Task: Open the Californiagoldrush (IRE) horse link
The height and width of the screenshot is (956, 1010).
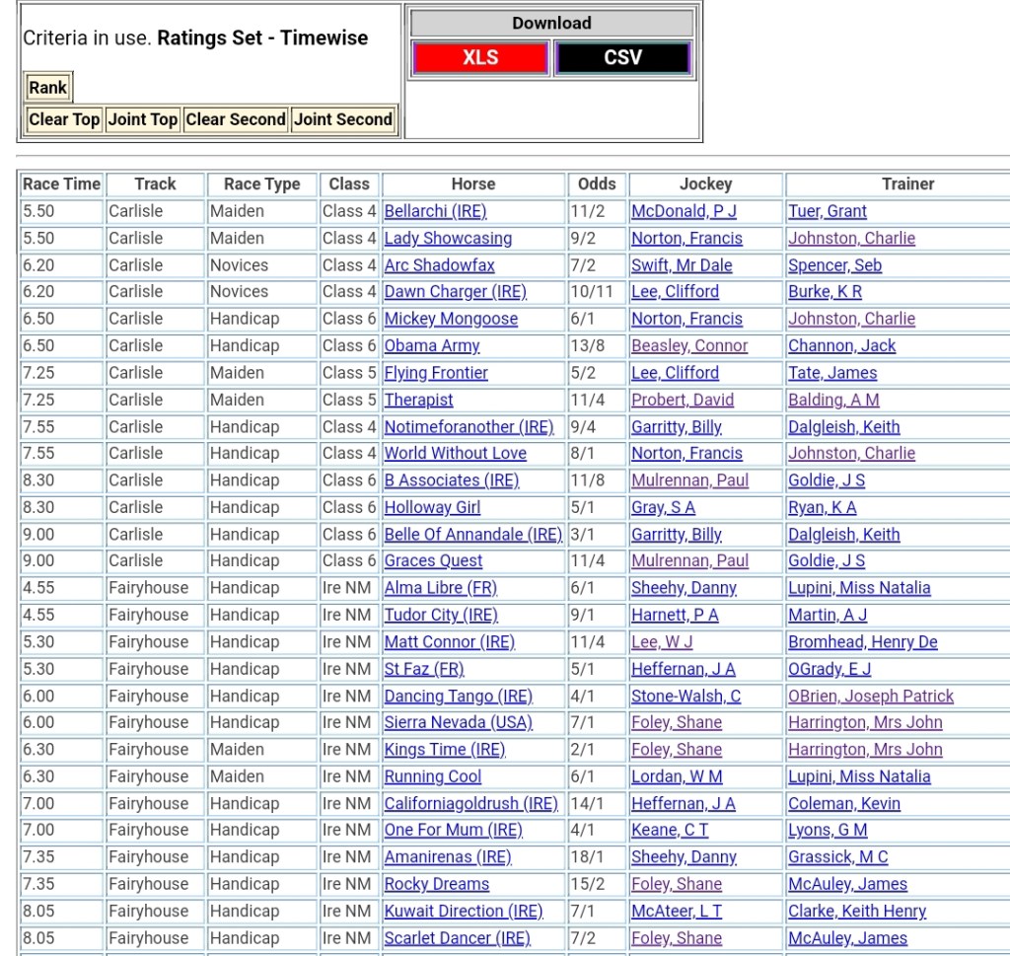Action: click(470, 803)
